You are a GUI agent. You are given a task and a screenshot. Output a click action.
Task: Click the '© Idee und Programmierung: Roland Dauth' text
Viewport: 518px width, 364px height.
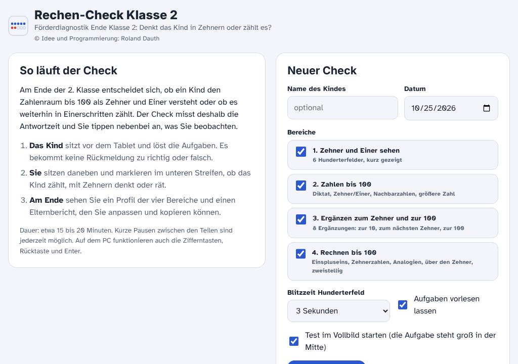click(x=97, y=38)
